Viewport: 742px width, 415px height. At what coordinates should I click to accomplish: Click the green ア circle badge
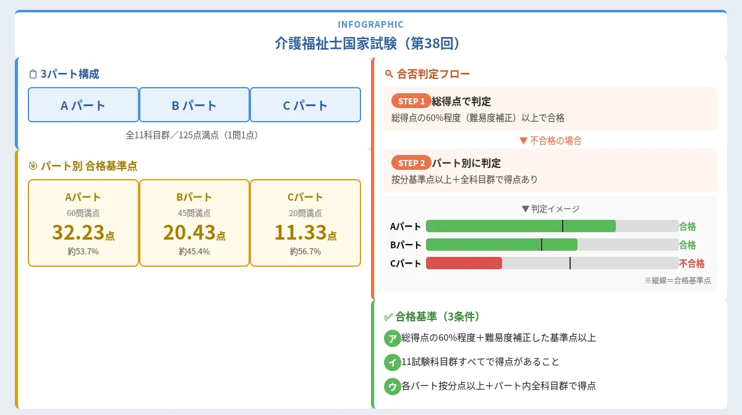click(x=392, y=338)
